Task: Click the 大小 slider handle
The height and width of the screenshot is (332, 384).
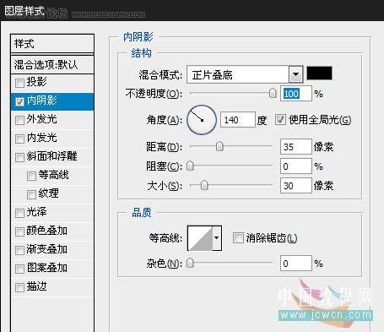Action: pyautogui.click(x=204, y=185)
